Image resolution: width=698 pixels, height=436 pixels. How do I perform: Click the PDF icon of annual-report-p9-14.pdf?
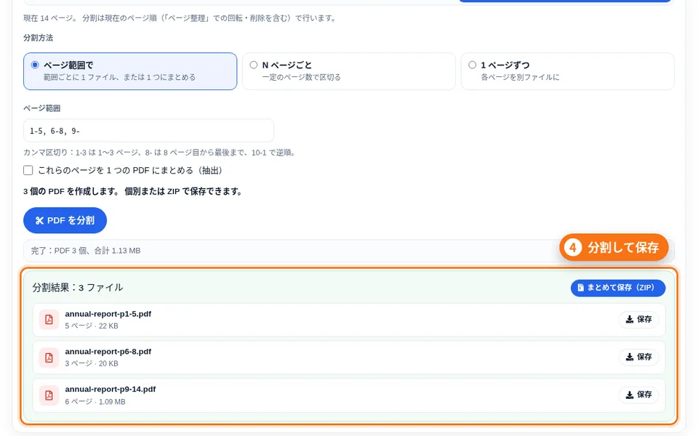coord(49,395)
